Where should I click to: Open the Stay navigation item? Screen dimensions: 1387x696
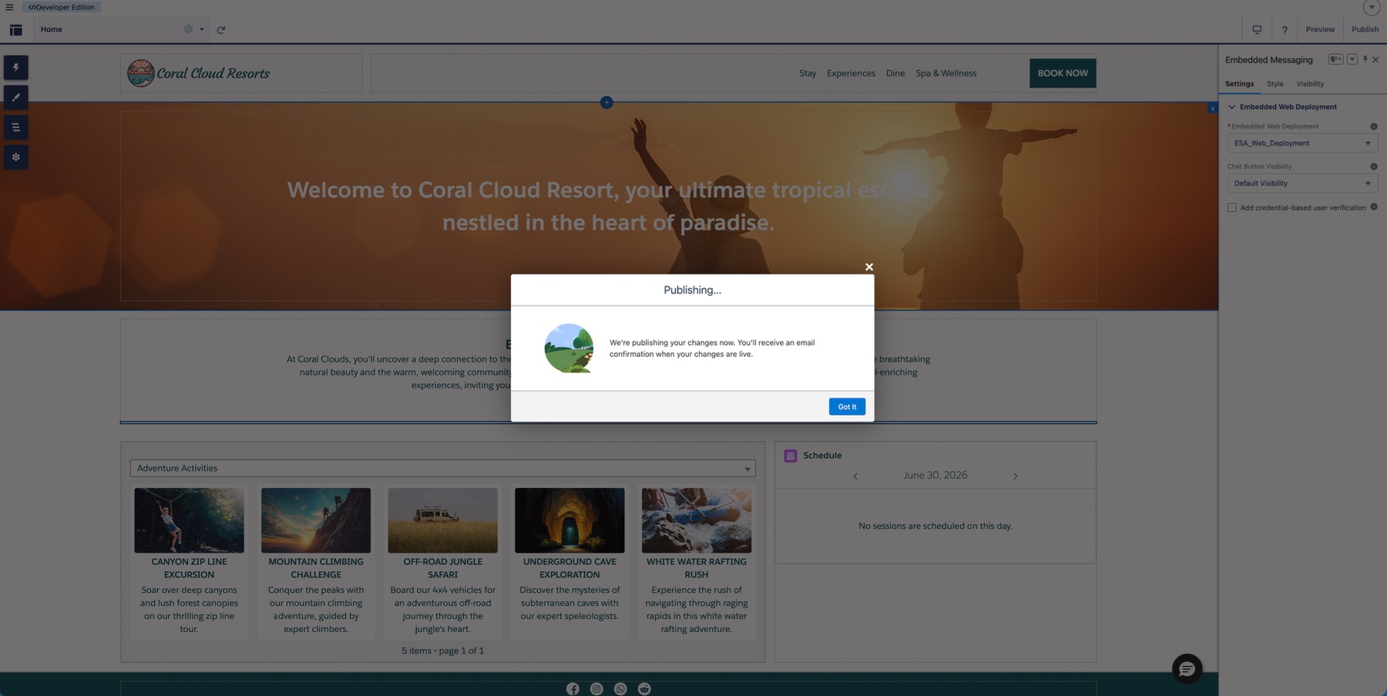pyautogui.click(x=808, y=73)
